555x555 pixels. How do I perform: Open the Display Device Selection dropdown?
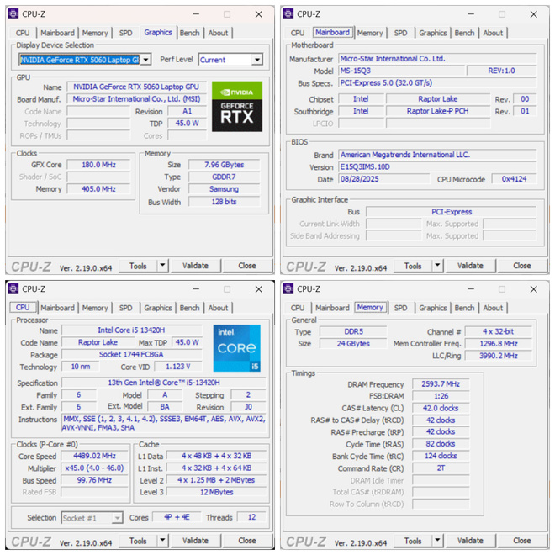point(145,60)
